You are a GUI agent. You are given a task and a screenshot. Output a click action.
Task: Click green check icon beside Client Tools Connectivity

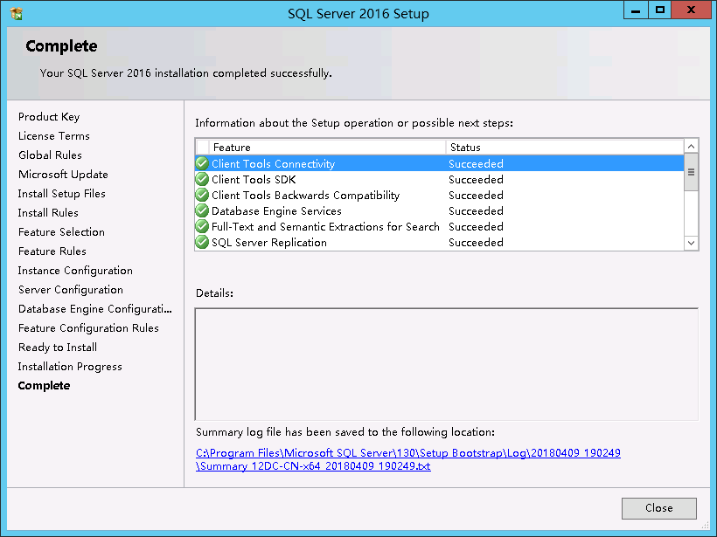pos(202,163)
